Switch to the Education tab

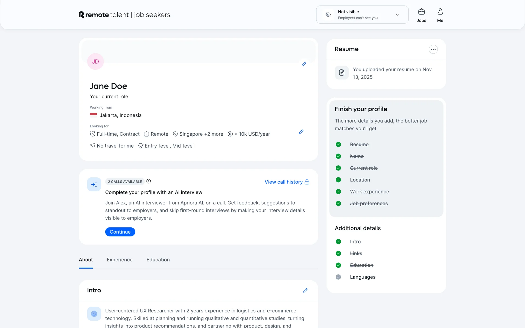pyautogui.click(x=158, y=260)
